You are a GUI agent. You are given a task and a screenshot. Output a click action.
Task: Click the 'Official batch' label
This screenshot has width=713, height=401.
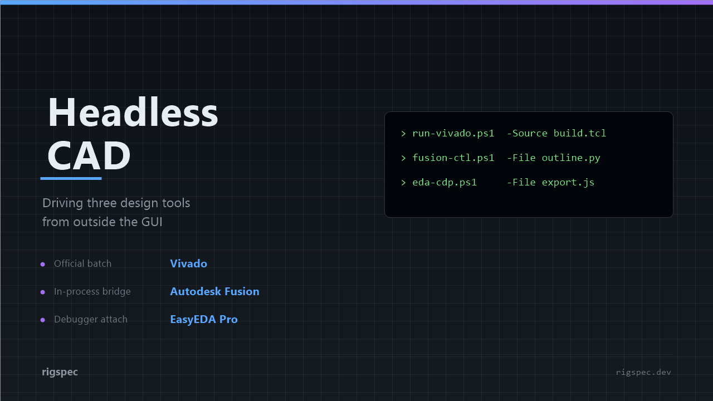pos(82,263)
